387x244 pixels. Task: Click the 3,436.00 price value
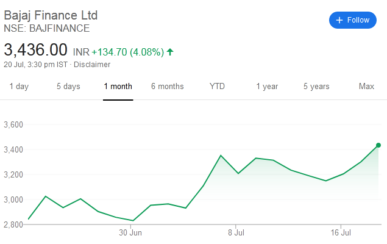coord(35,50)
